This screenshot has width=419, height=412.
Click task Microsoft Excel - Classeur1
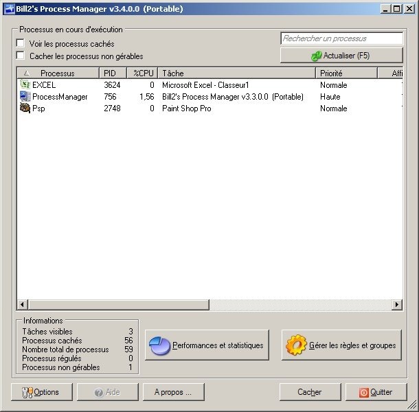(x=205, y=85)
